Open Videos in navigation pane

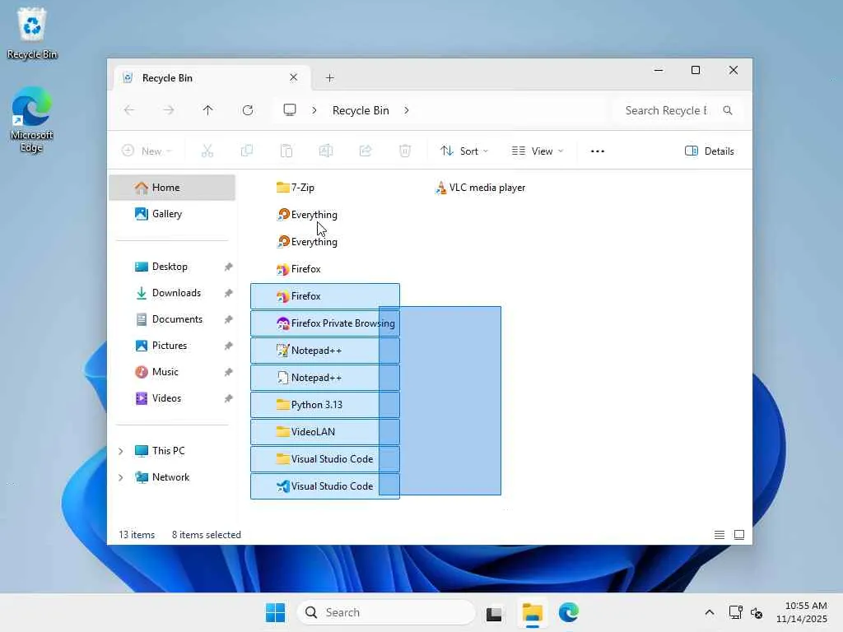point(172,398)
